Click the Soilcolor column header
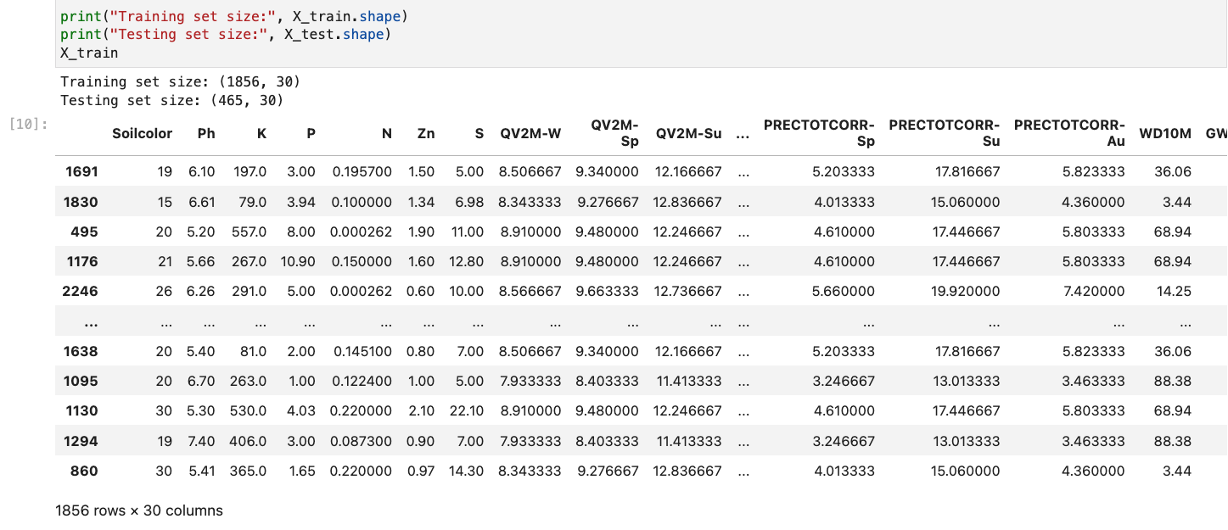This screenshot has height=530, width=1228. 142,133
